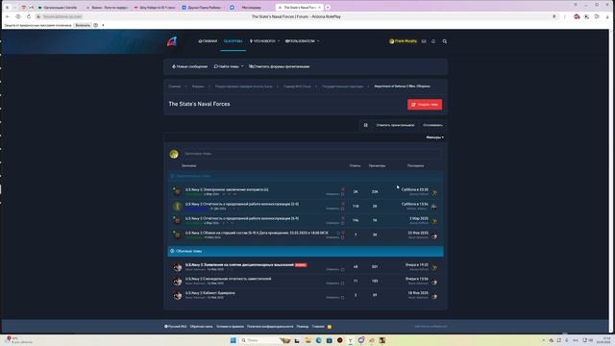Click the Обычные темы section header icon

pyautogui.click(x=172, y=251)
